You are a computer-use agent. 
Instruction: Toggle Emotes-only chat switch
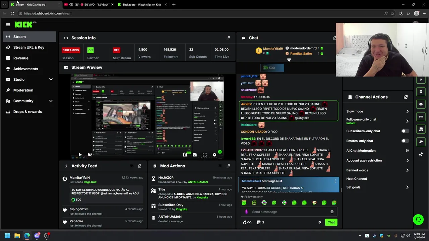coord(405,141)
